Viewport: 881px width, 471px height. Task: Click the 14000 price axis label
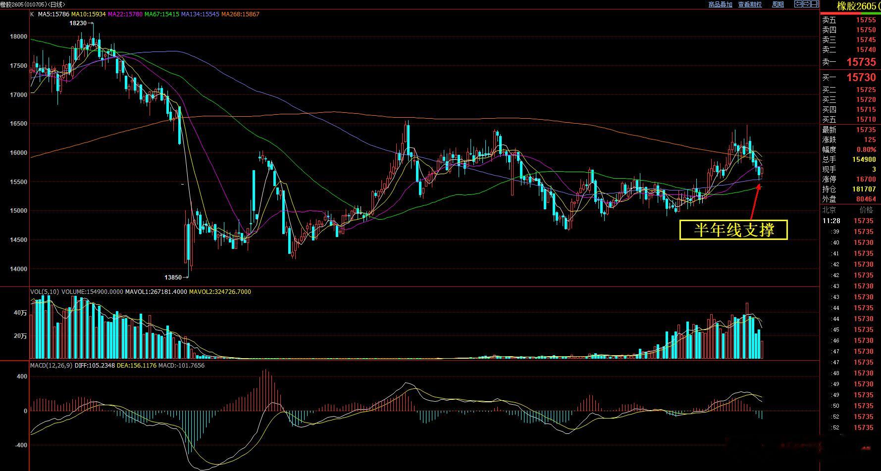[x=19, y=269]
